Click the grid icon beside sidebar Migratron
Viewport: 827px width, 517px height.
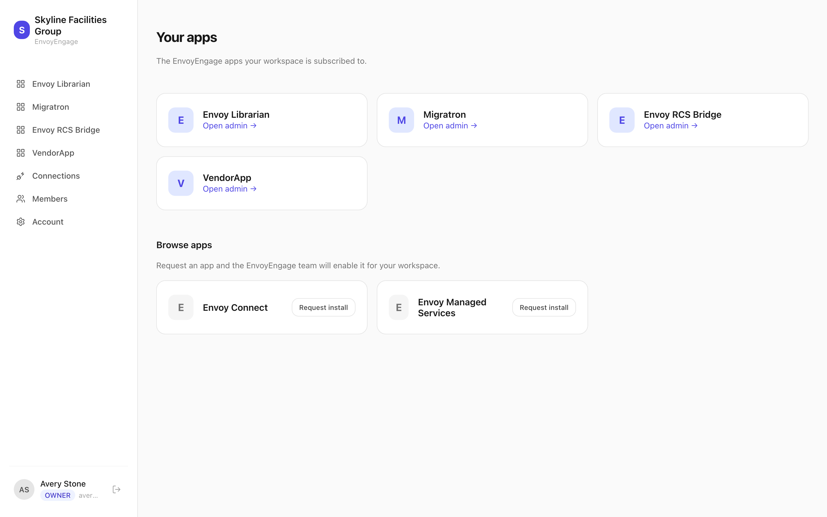pos(20,107)
